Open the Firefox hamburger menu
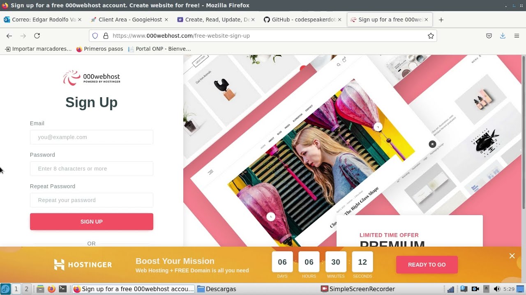 tap(517, 36)
